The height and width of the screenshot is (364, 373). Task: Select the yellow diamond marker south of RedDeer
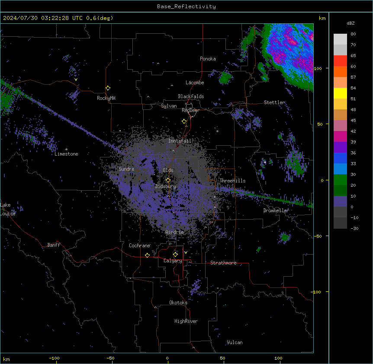[x=184, y=121]
